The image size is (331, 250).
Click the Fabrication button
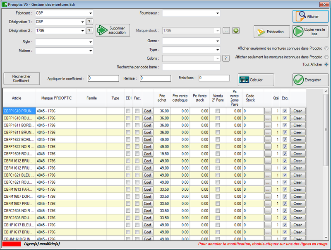[x=272, y=32]
